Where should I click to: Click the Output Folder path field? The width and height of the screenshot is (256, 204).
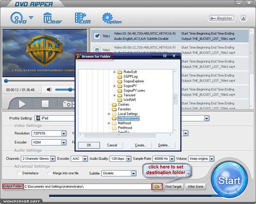tap(87, 187)
